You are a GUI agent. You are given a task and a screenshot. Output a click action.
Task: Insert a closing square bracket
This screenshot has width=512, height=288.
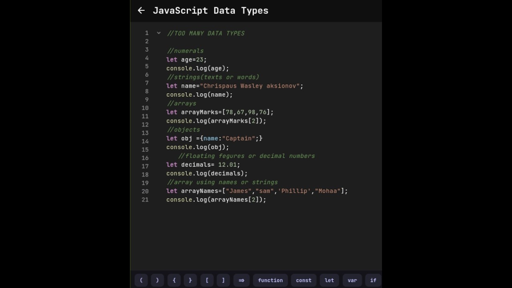223,280
